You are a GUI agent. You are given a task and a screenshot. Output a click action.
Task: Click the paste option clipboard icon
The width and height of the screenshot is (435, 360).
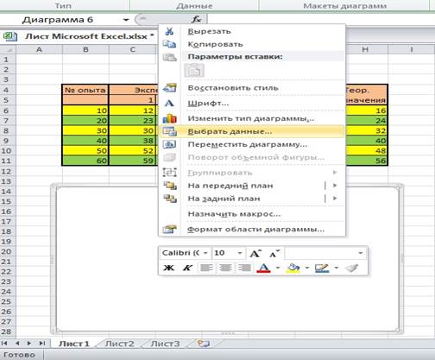pos(194,71)
